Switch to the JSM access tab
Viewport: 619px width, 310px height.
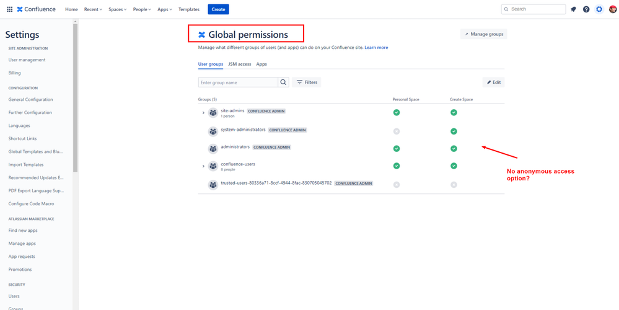(240, 64)
